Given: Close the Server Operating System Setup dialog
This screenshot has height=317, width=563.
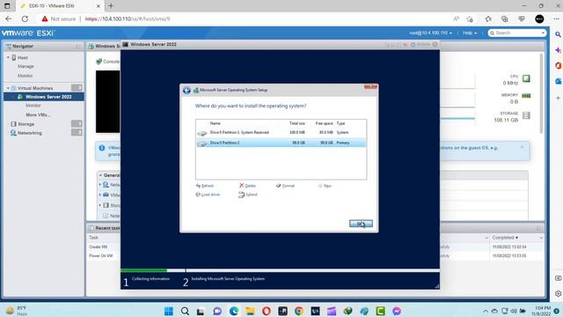Looking at the screenshot, I should point(370,87).
